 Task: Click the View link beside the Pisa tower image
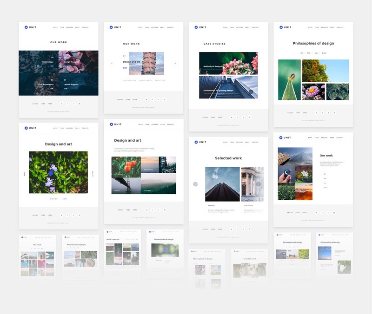click(x=125, y=67)
